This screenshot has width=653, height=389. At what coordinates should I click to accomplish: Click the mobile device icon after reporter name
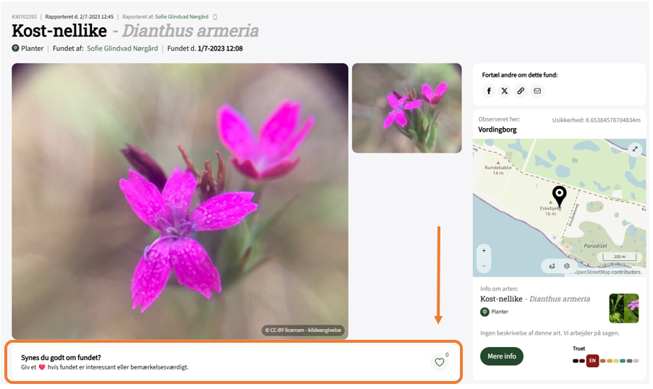click(x=215, y=16)
